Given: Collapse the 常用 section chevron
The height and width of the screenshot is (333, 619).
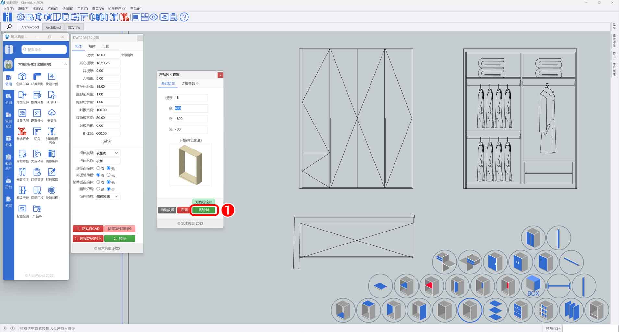Looking at the screenshot, I should click(x=66, y=64).
